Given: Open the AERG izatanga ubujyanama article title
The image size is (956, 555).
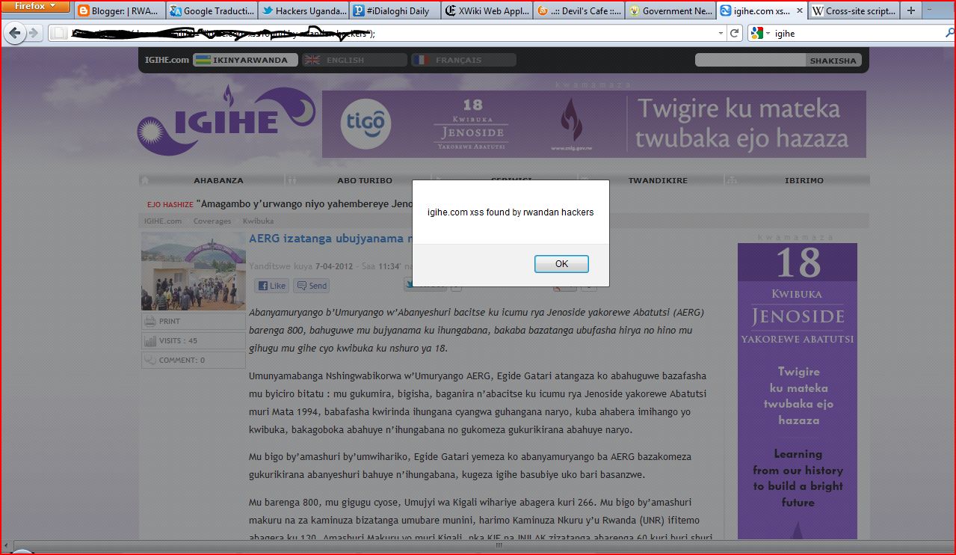Looking at the screenshot, I should 330,239.
